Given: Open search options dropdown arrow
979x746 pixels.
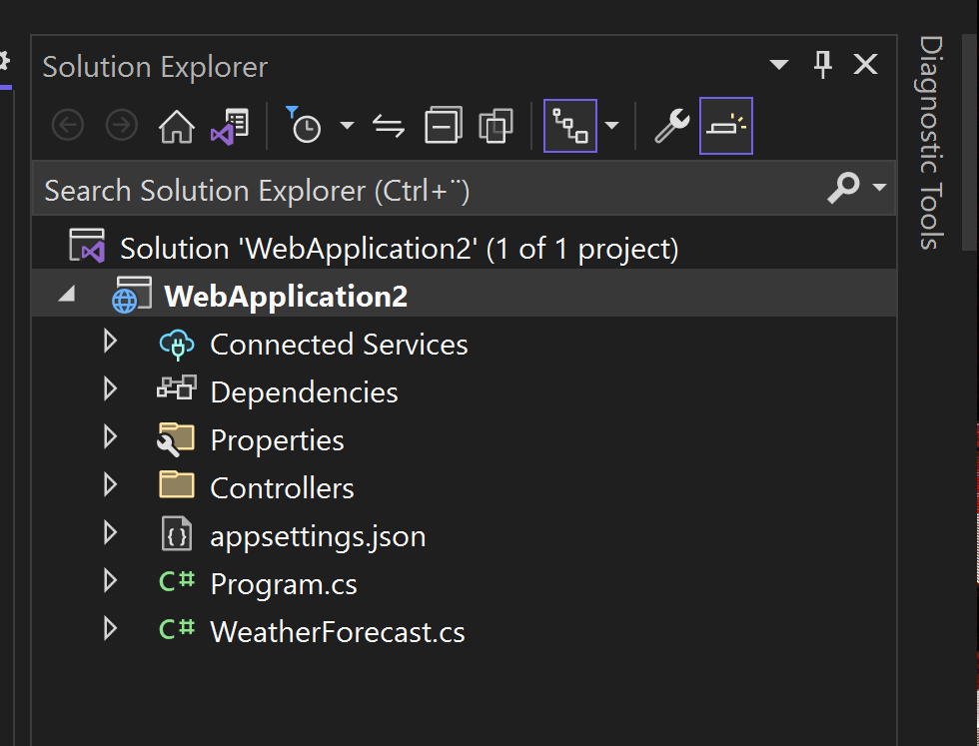Looking at the screenshot, I should point(880,188).
